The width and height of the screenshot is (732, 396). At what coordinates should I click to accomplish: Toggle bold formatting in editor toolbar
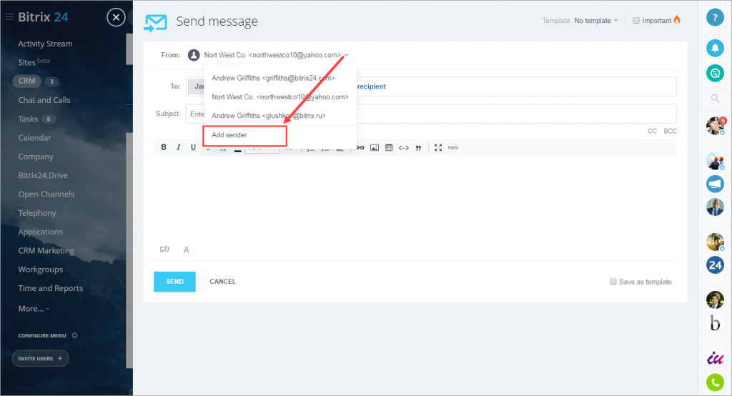[164, 147]
